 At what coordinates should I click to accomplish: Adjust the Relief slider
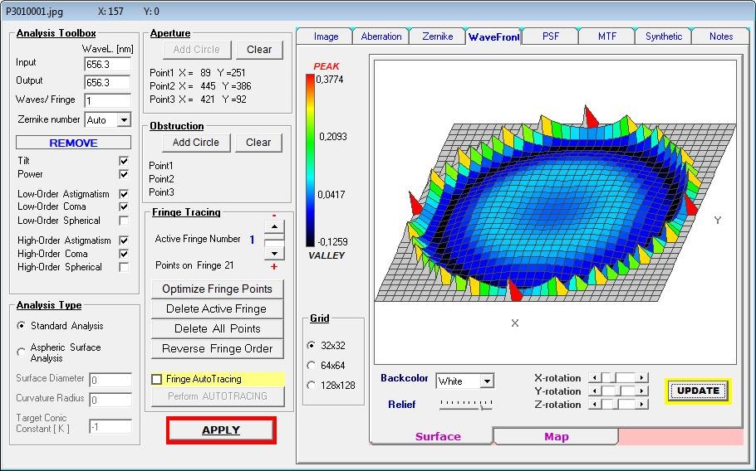tap(465, 405)
